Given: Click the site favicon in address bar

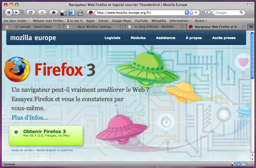Looking at the screenshot, I should click(x=91, y=12).
